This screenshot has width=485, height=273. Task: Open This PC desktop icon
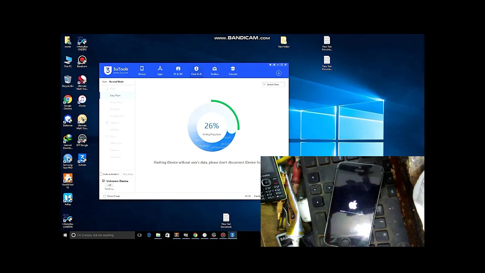click(68, 62)
